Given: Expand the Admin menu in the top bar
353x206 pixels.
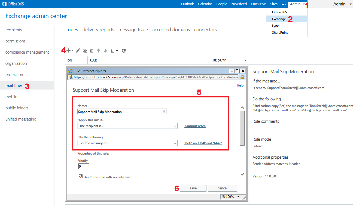Looking at the screenshot, I should (x=295, y=4).
